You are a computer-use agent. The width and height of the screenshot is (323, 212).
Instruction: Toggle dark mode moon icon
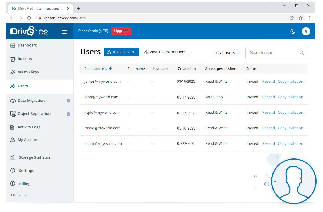click(293, 32)
